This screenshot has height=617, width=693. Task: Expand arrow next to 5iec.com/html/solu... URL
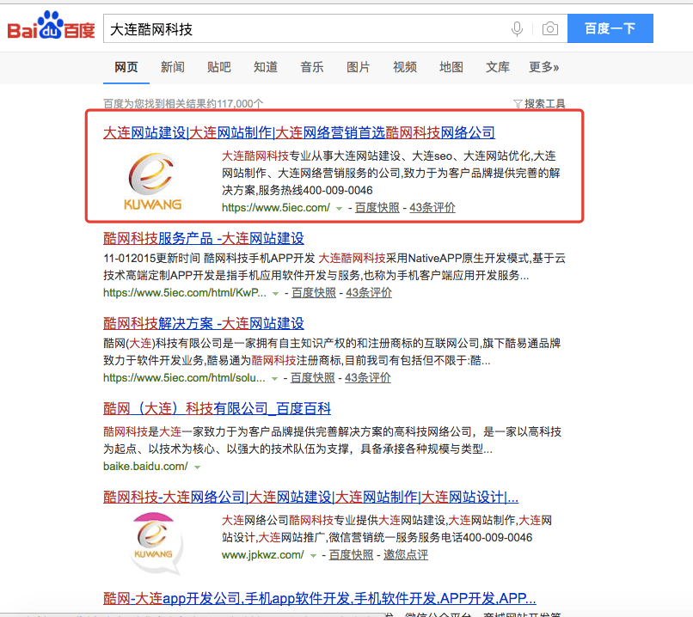tap(274, 379)
